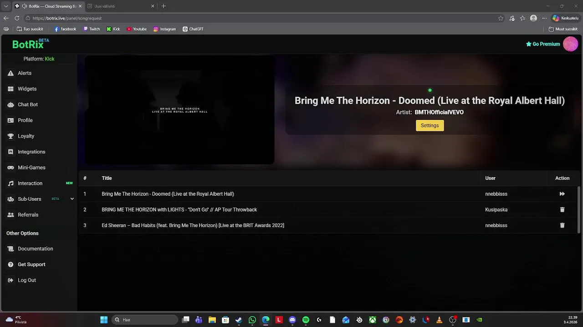Open WhatsApp from the taskbar
This screenshot has width=583, height=327.
[x=252, y=320]
